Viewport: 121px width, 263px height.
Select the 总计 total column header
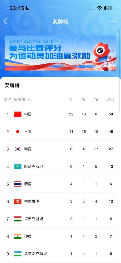pyautogui.click(x=111, y=100)
